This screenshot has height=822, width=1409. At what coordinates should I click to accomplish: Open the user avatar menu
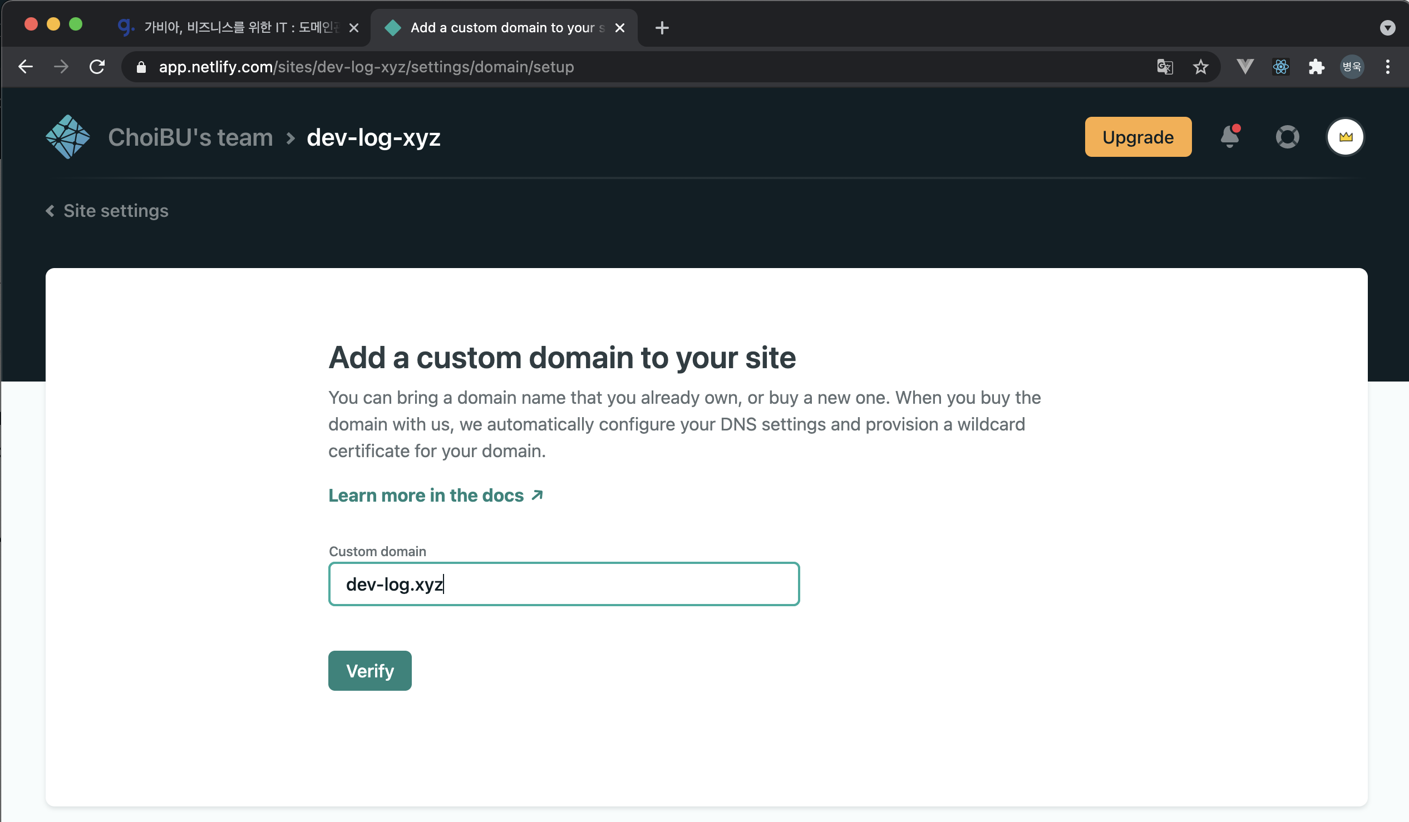(1345, 137)
